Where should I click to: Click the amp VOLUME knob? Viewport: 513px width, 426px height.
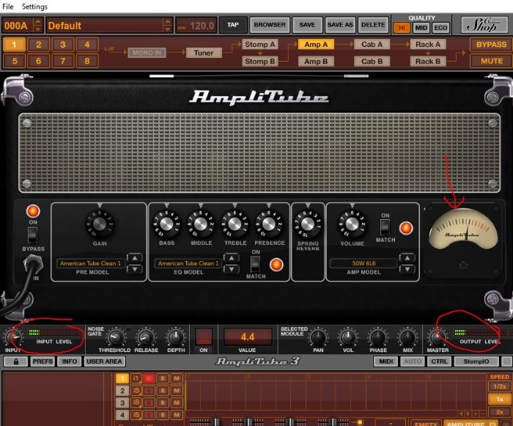coord(352,224)
